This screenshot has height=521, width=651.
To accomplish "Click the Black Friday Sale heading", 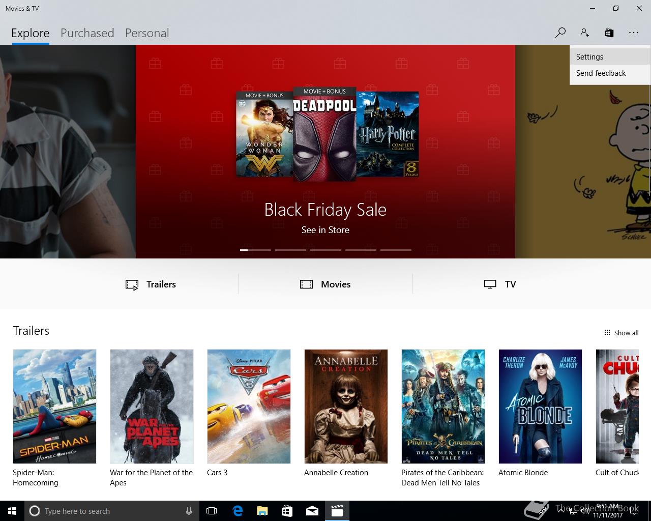I will 325,210.
